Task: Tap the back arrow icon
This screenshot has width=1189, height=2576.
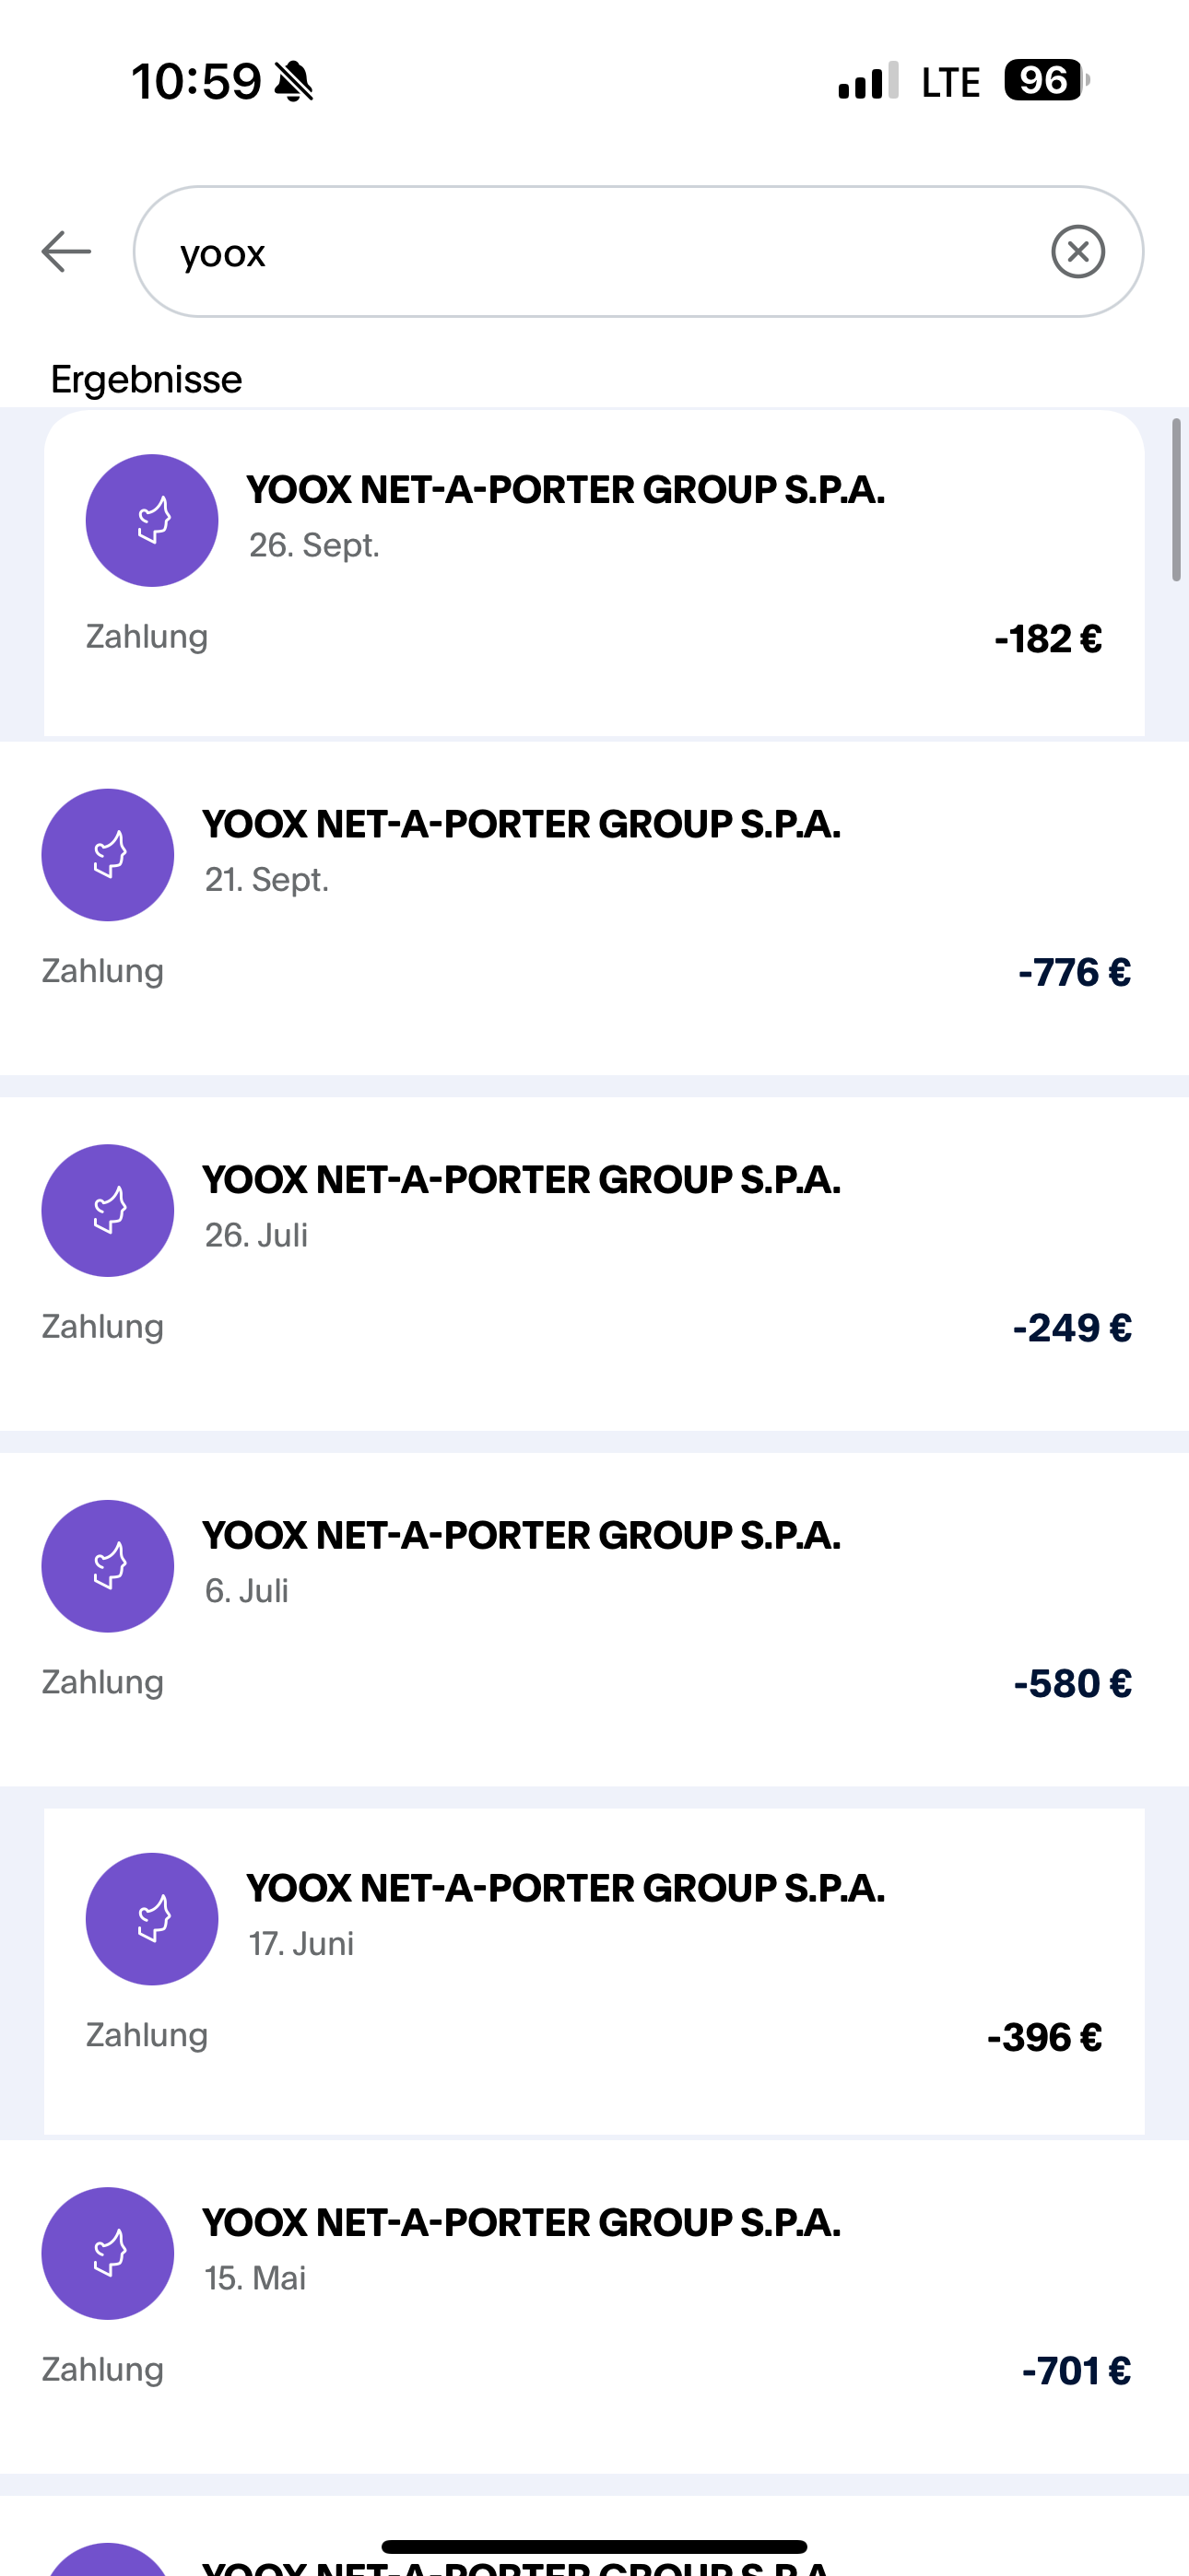Action: pos(66,251)
